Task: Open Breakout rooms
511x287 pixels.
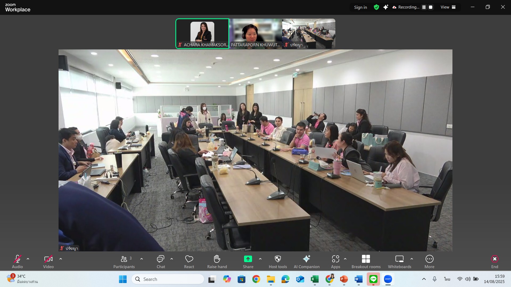Action: 366,259
